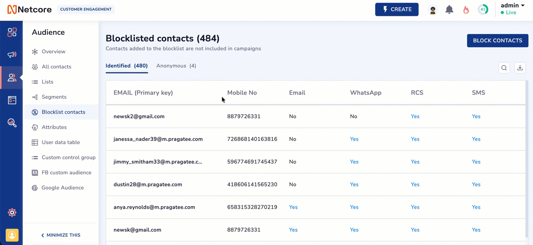Viewport: 533px width, 245px height.
Task: Open the dashboard grid icon in left rail
Action: pos(12,32)
